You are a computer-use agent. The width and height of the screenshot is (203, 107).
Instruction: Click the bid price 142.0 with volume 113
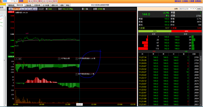(167, 49)
